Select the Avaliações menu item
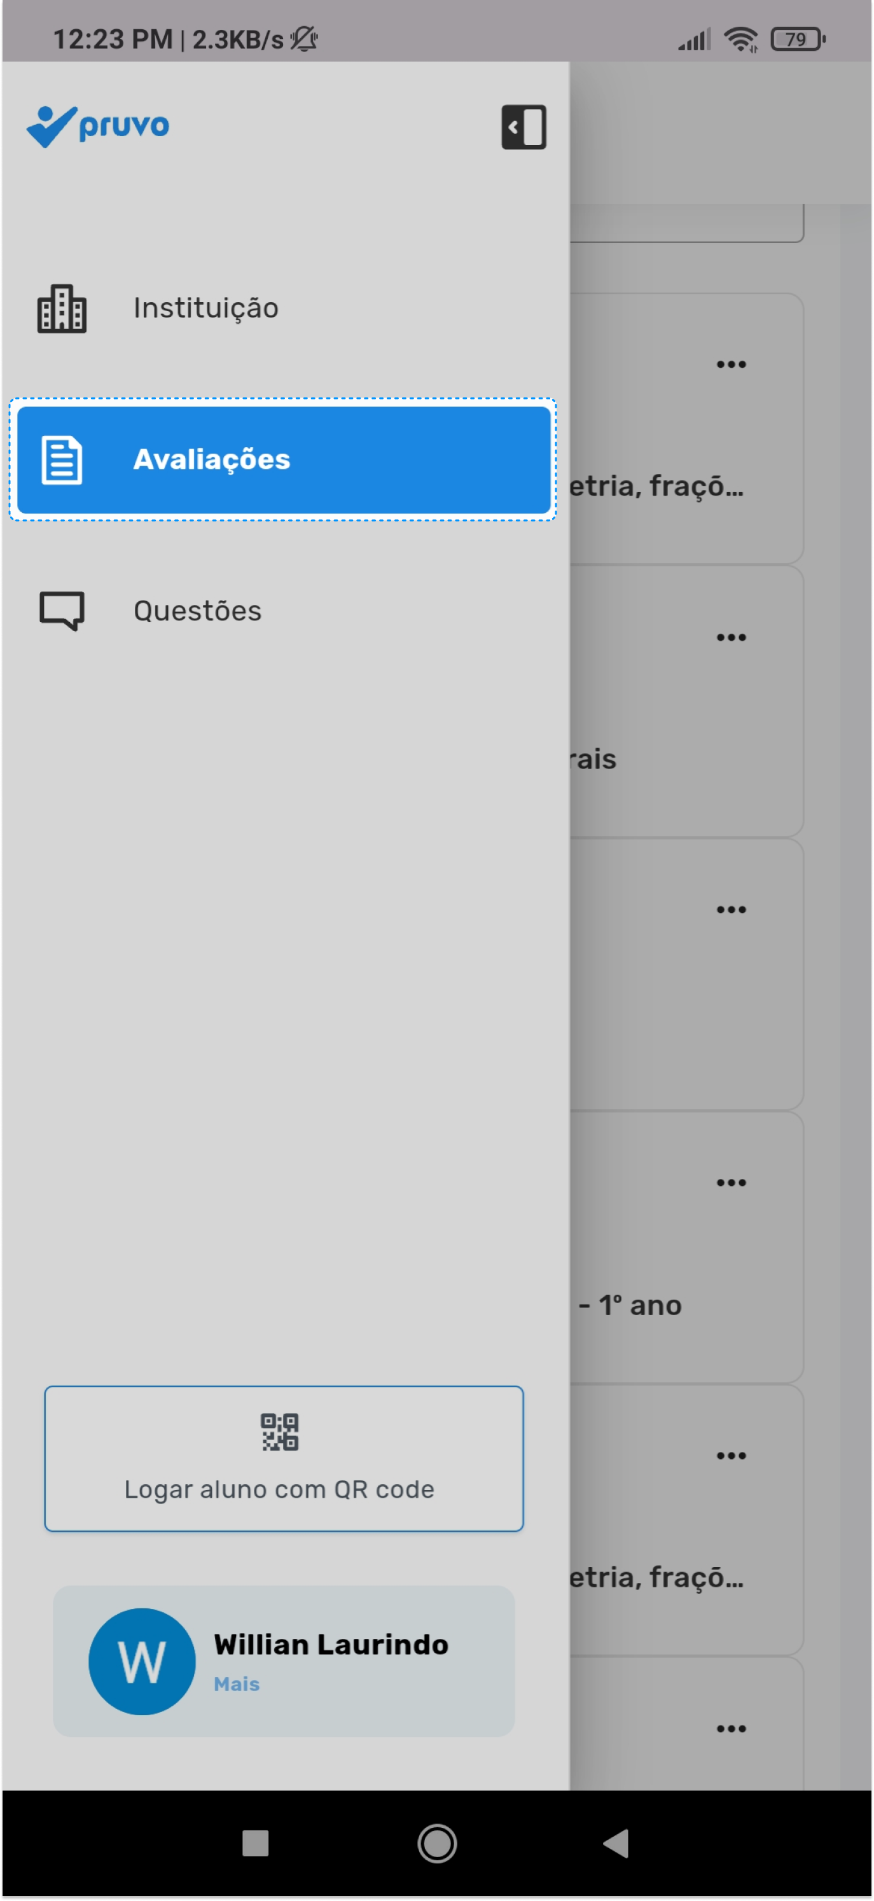Screen dimensions: 874x1901 click(x=284, y=460)
